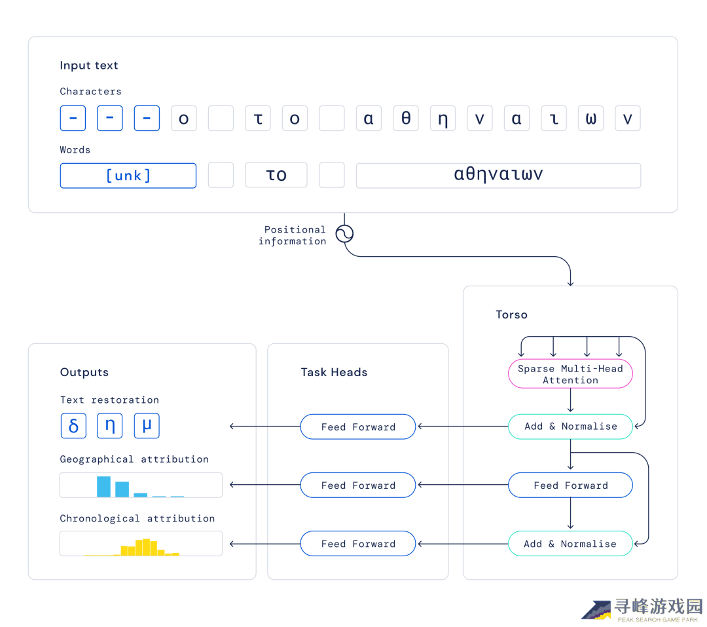Click the Sparse Multi-Head Attention block
707x627 pixels.
(x=570, y=374)
